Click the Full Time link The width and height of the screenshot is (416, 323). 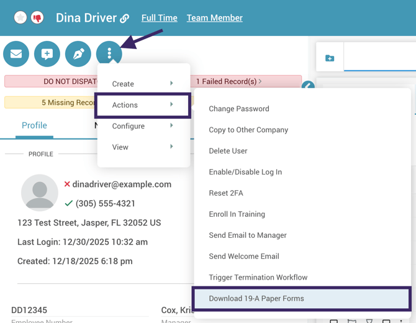click(x=159, y=18)
